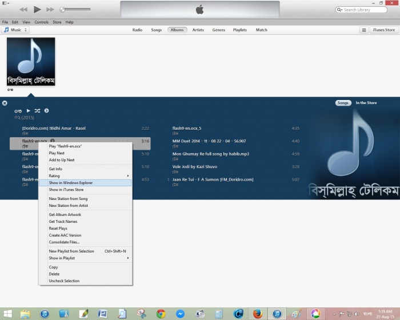This screenshot has height=320, width=400.
Task: Select the song Bidhi Amar - Rasel
Action: (80, 131)
